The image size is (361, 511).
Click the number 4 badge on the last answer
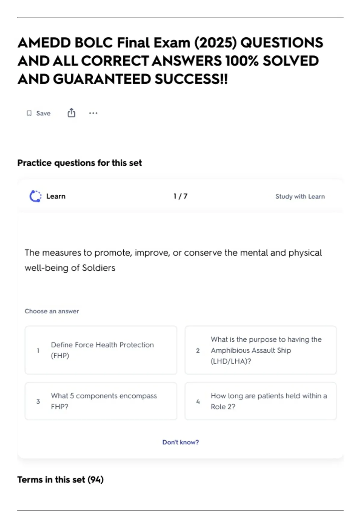coord(198,401)
